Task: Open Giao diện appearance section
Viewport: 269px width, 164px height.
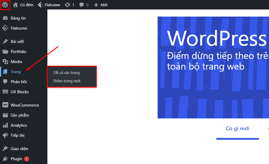Action: pyautogui.click(x=19, y=149)
